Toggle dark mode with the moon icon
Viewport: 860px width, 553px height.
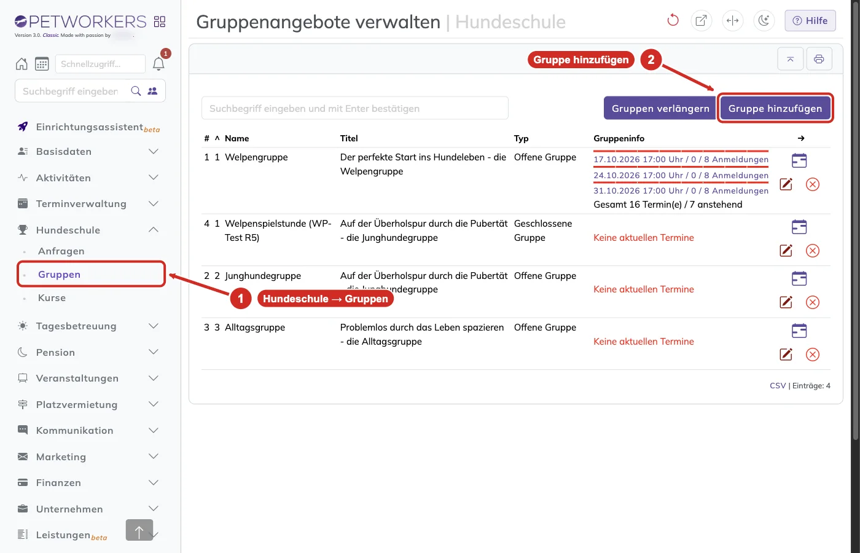pyautogui.click(x=764, y=20)
